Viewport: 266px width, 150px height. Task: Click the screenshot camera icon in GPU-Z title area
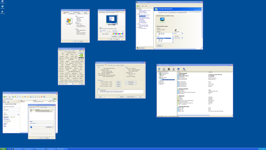click(x=79, y=50)
